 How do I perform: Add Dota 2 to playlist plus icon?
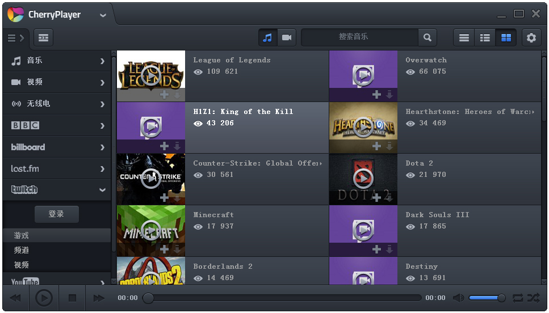pyautogui.click(x=377, y=197)
